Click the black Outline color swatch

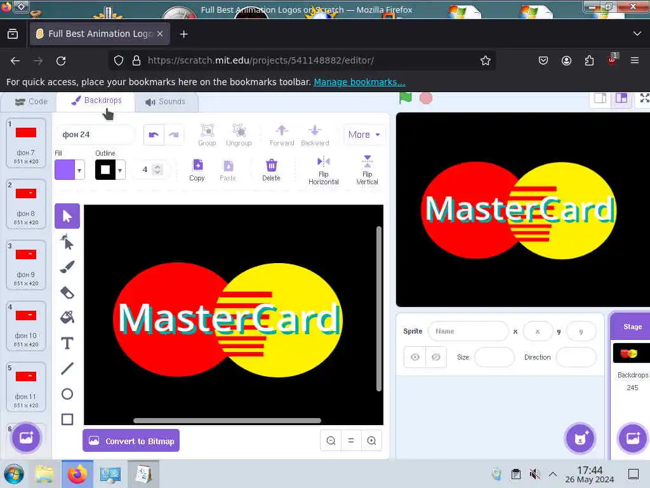(x=105, y=170)
